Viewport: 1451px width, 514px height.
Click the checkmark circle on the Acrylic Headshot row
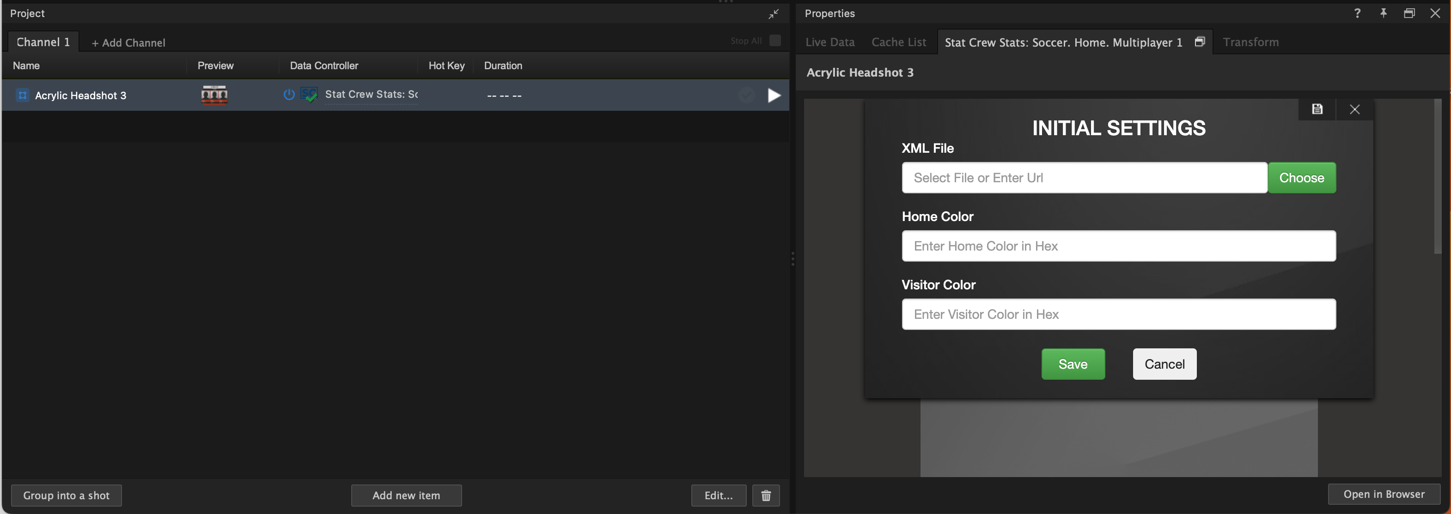click(746, 95)
